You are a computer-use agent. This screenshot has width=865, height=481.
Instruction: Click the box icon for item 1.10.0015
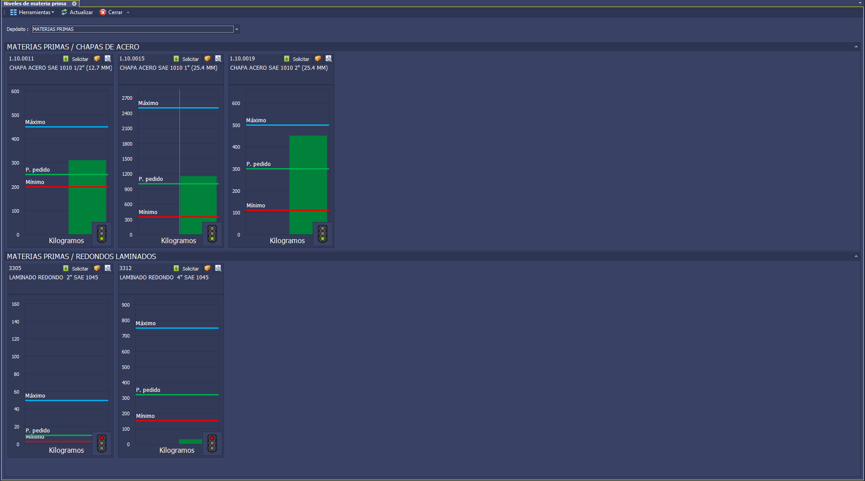208,59
